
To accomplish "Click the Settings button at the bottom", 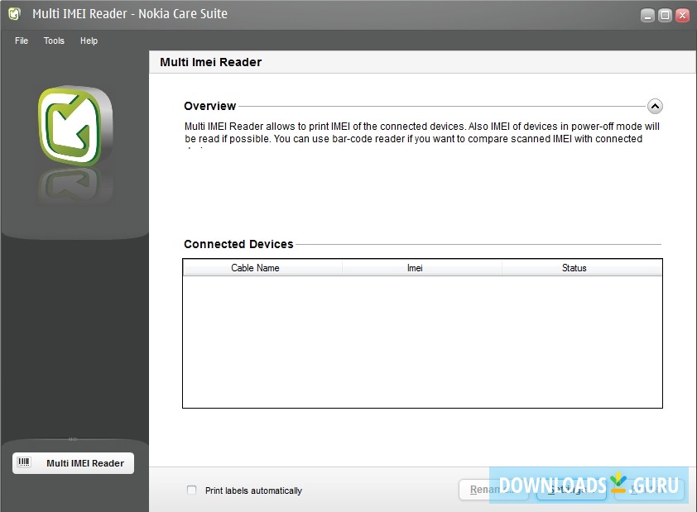I will (571, 490).
